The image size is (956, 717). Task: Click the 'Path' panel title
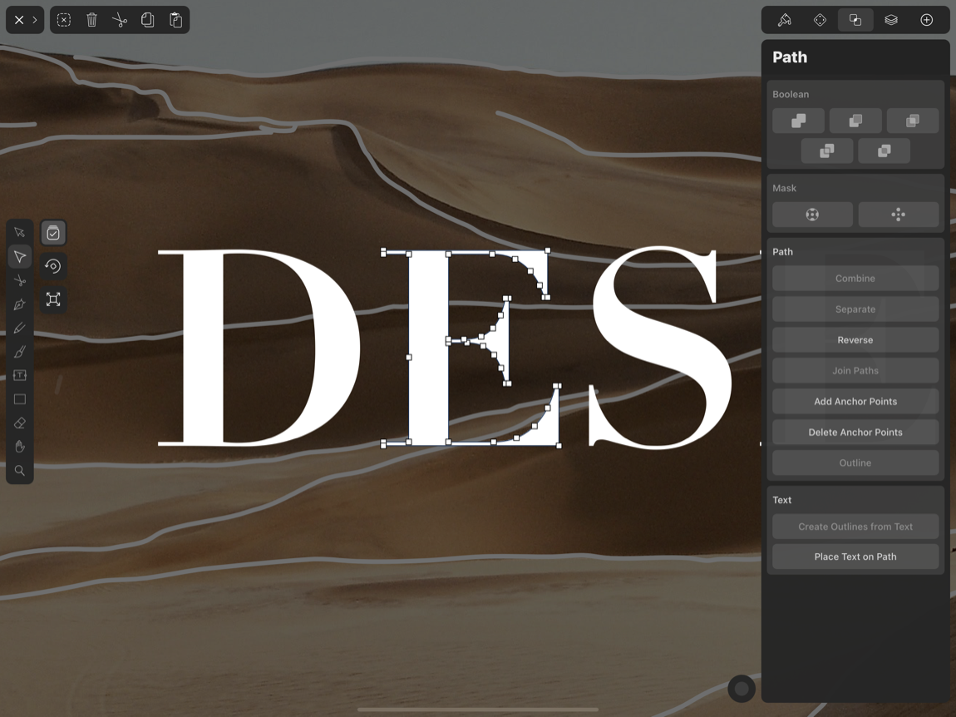(790, 57)
